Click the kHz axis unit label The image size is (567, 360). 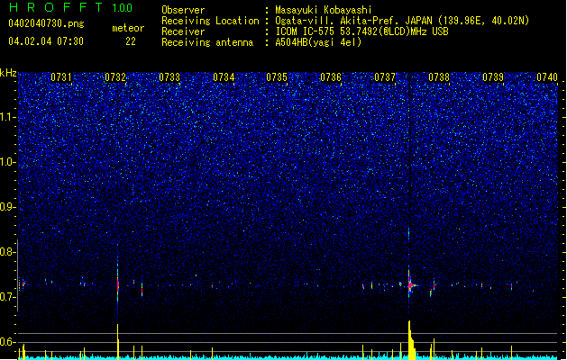click(x=8, y=73)
